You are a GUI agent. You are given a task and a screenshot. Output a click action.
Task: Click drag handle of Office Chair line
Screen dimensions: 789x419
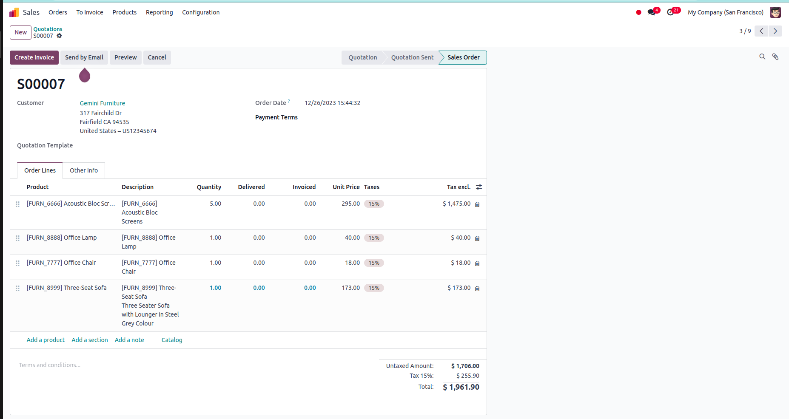pyautogui.click(x=17, y=263)
